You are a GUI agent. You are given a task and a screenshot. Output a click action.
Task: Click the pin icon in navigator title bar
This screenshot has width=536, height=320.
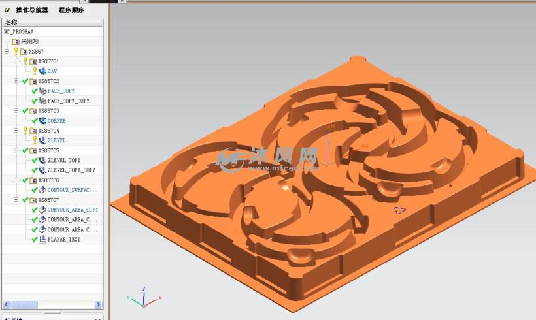[x=7, y=10]
